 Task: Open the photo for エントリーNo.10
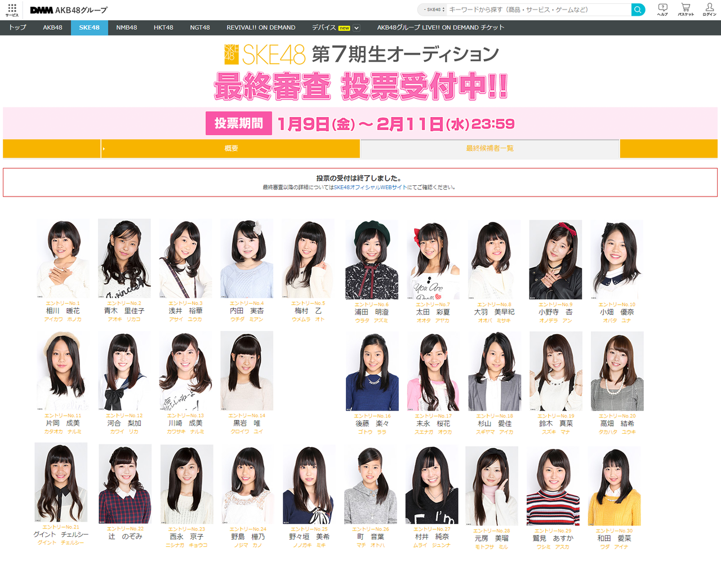point(617,260)
